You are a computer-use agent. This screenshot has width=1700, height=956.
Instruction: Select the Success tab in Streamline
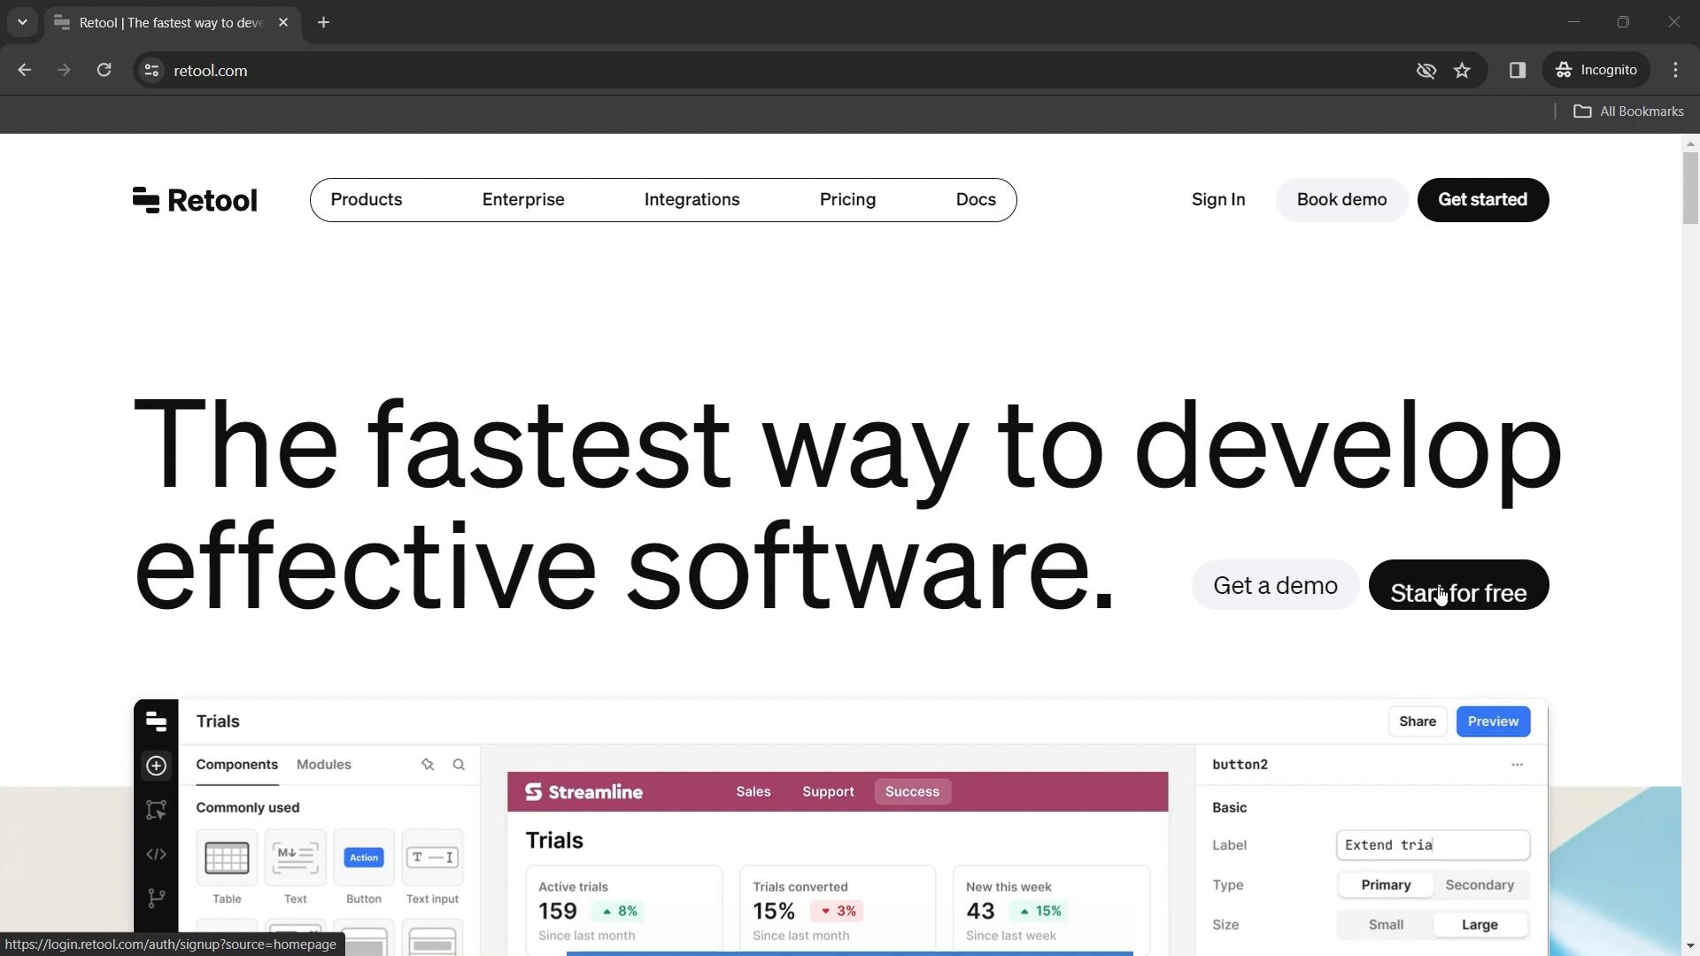pos(912,792)
